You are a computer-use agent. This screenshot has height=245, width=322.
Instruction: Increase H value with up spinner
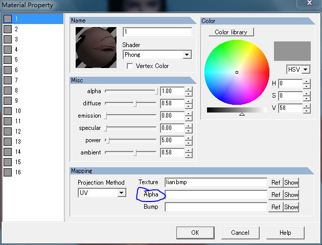click(306, 81)
